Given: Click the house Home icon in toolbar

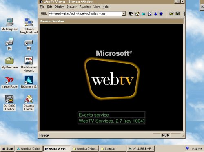Looking at the screenshot, I should tap(137, 14).
